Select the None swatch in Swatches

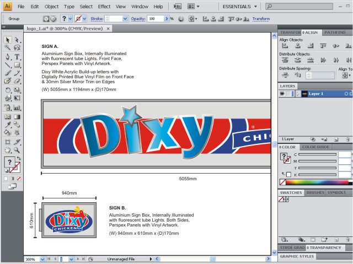[x=281, y=199]
